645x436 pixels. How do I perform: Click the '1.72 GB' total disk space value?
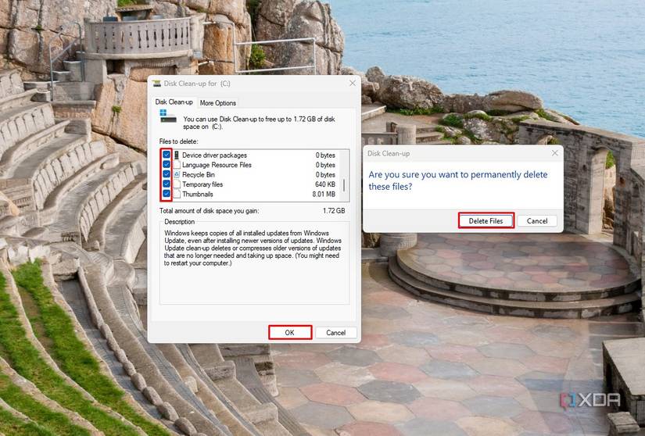coord(334,210)
